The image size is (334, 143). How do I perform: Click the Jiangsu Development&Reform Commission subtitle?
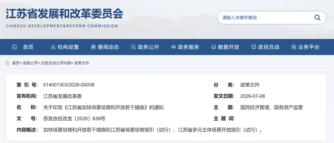coord(62,26)
